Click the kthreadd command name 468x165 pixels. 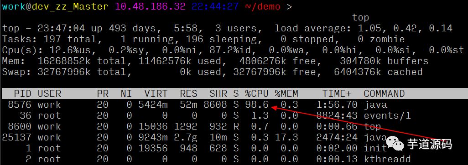(387, 159)
